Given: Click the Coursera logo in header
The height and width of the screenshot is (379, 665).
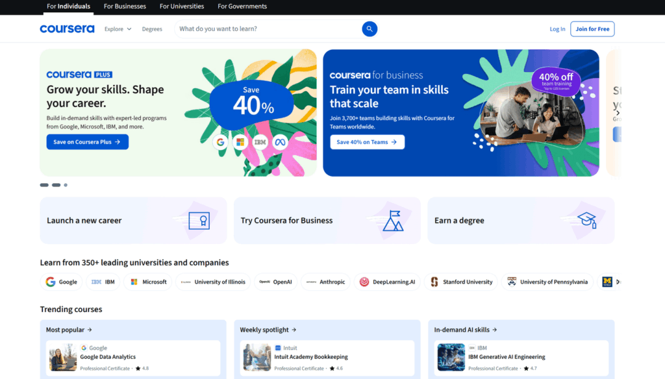Looking at the screenshot, I should click(x=67, y=29).
